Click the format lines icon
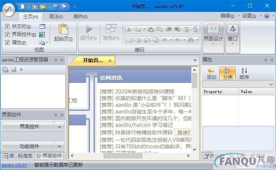Image resolution: width=276 pixels, height=170 pixels. click(x=186, y=29)
